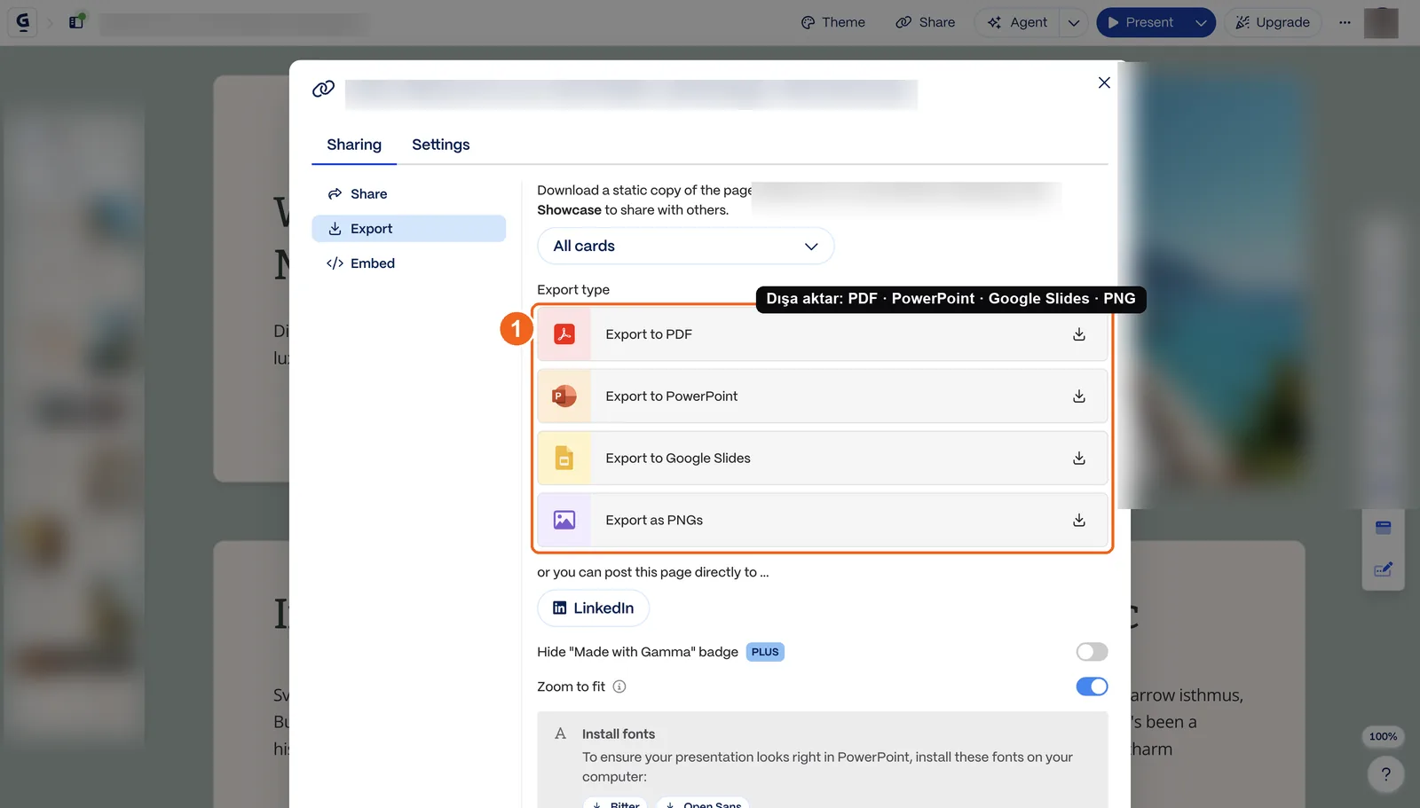Start presentation with Present button
Image resolution: width=1420 pixels, height=808 pixels.
click(1140, 22)
